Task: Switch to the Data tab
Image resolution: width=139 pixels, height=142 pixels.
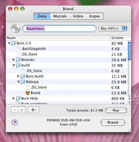Action: 42,16
